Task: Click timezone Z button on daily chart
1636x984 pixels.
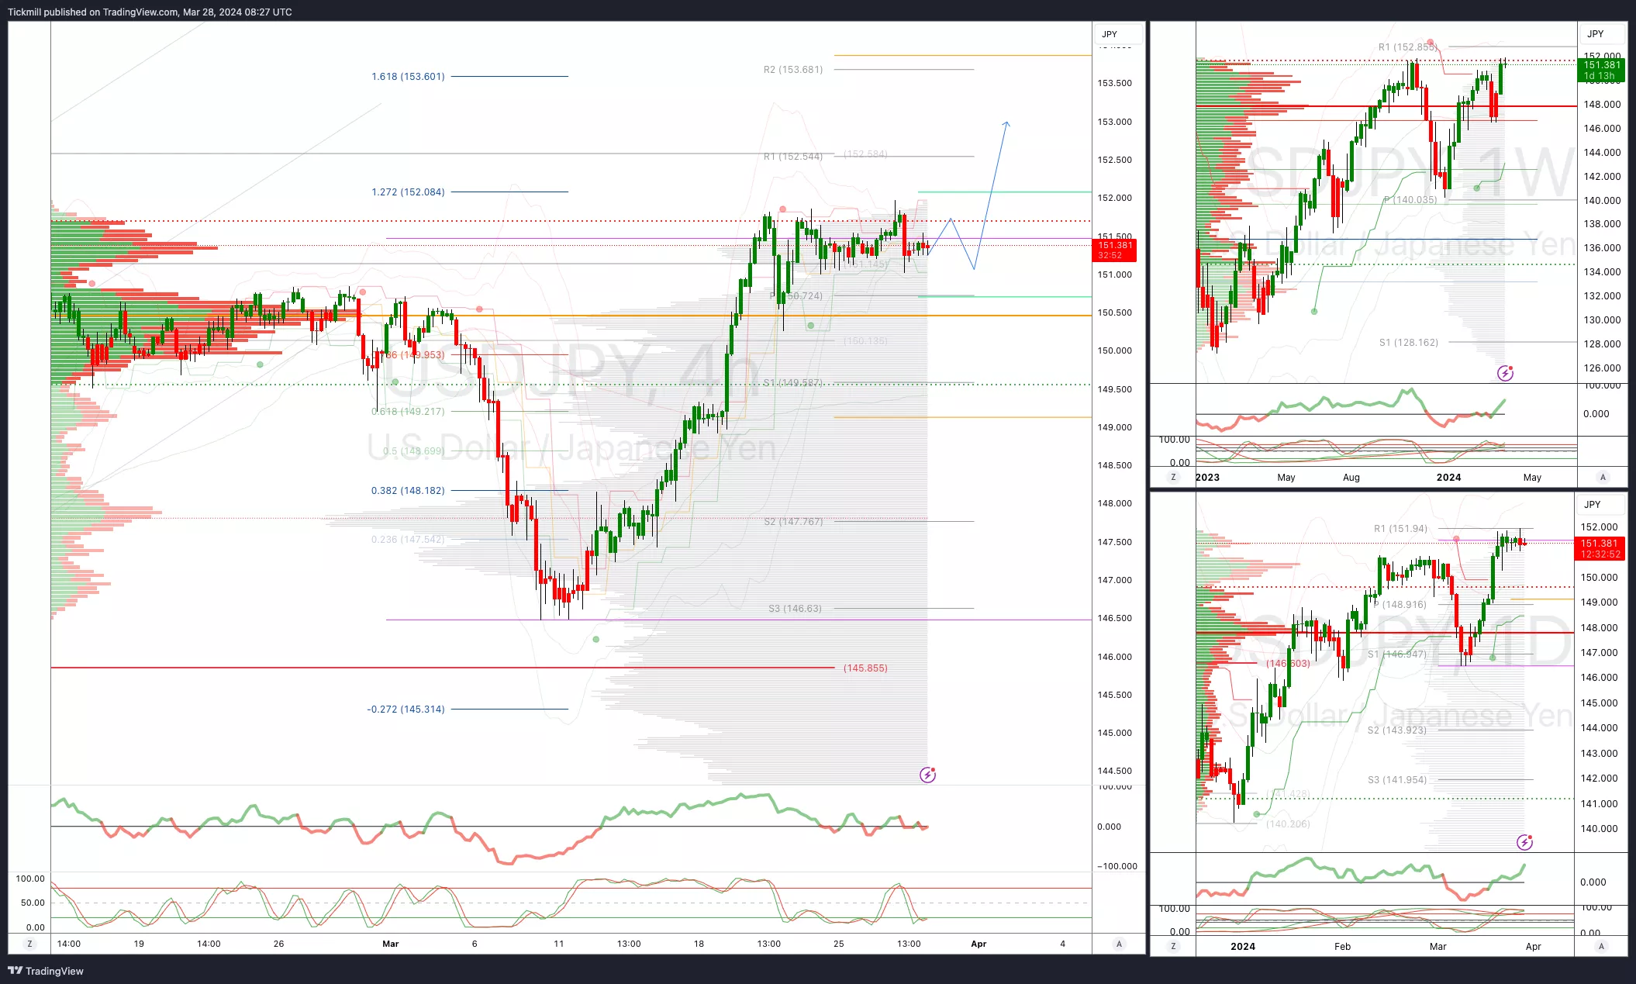Action: point(1173,946)
